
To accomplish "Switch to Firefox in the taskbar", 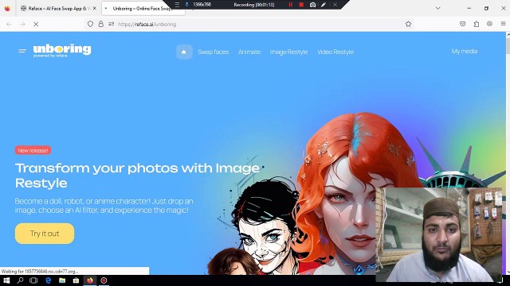I will tap(90, 280).
